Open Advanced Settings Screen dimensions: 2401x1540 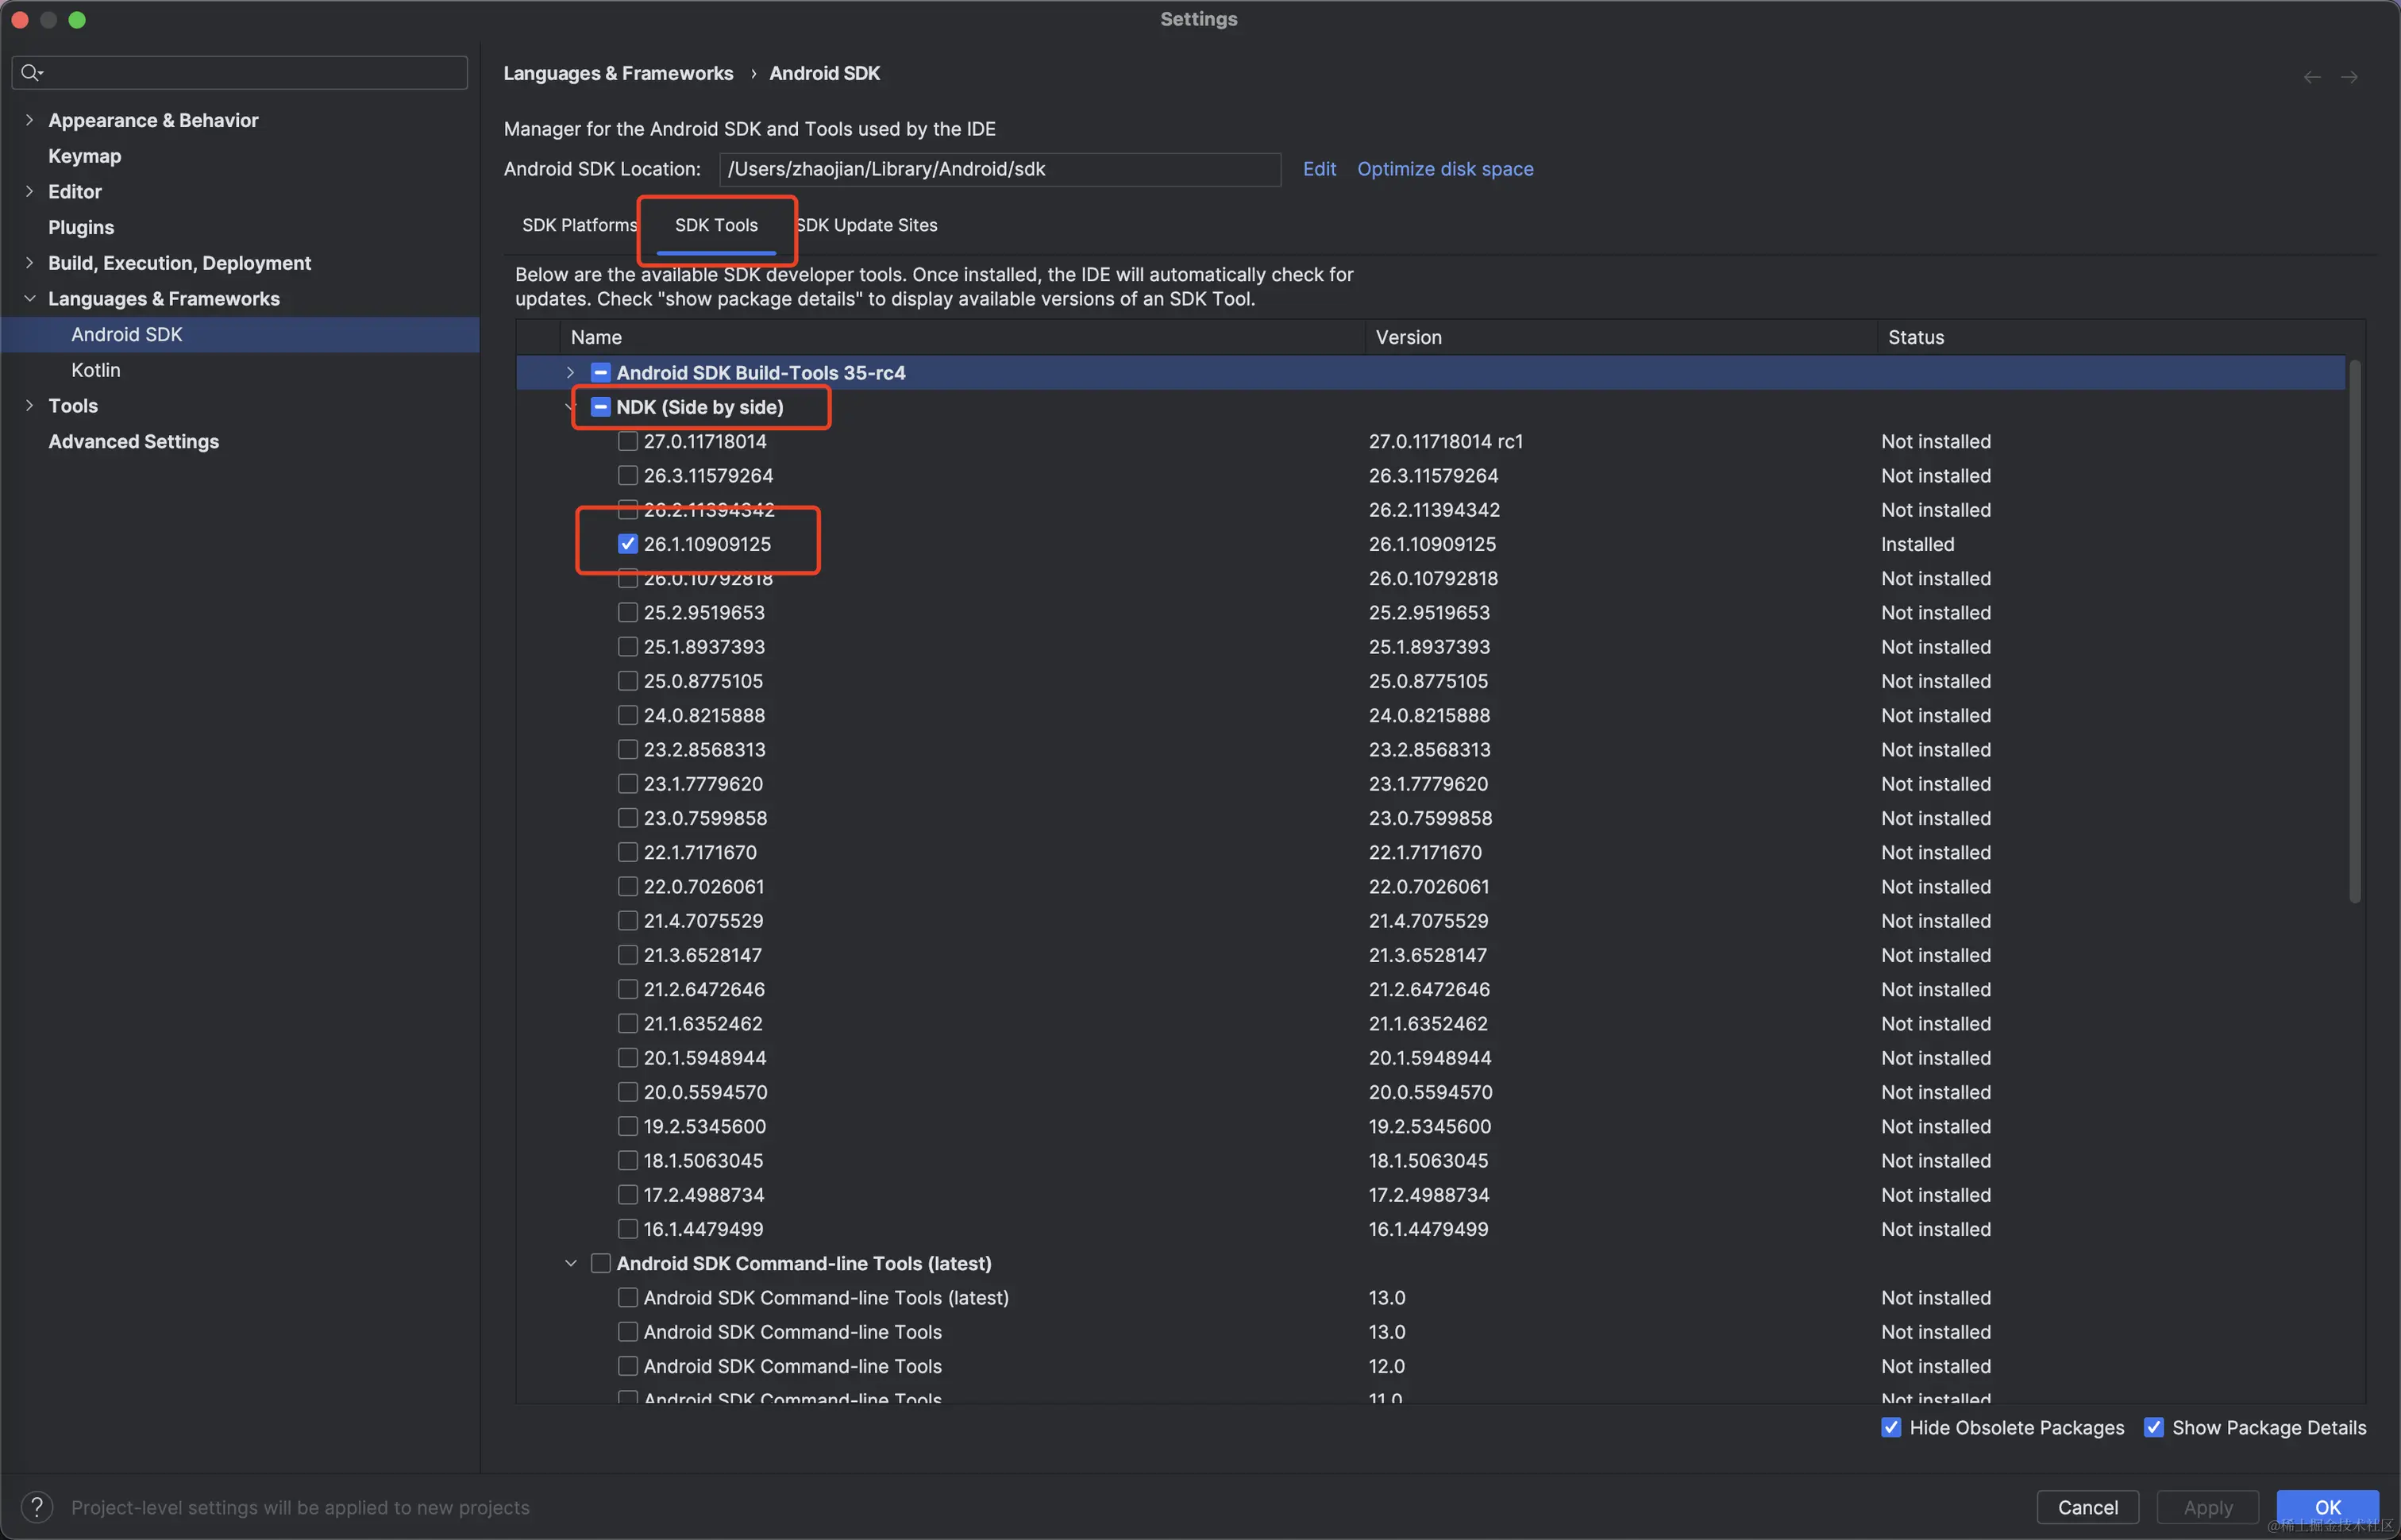(133, 441)
